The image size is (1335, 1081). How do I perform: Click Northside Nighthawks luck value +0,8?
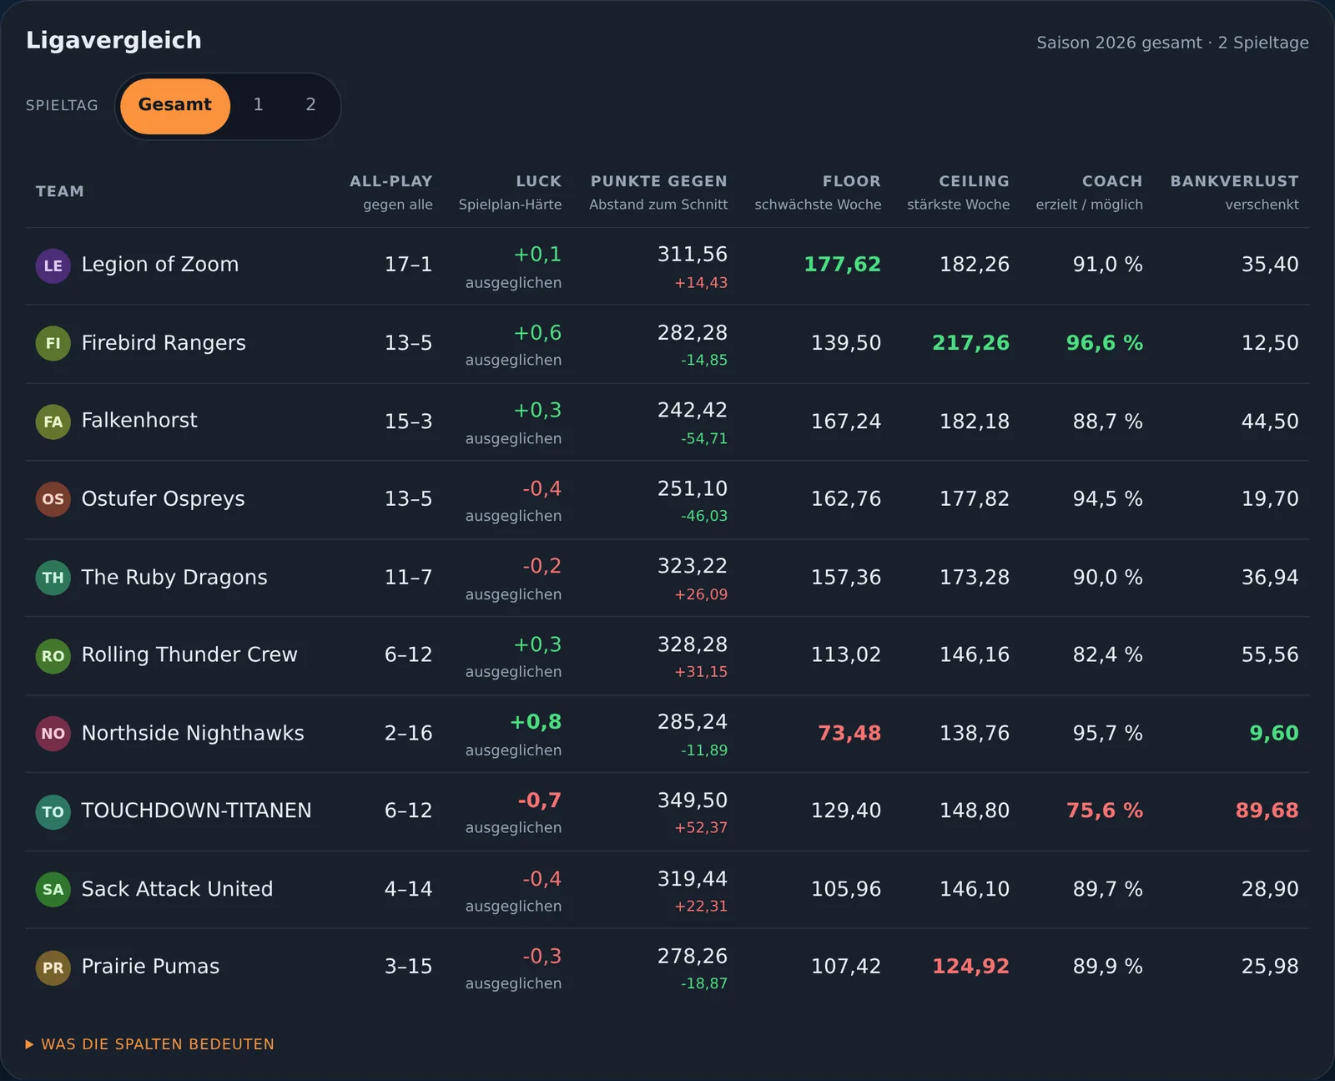pyautogui.click(x=536, y=722)
